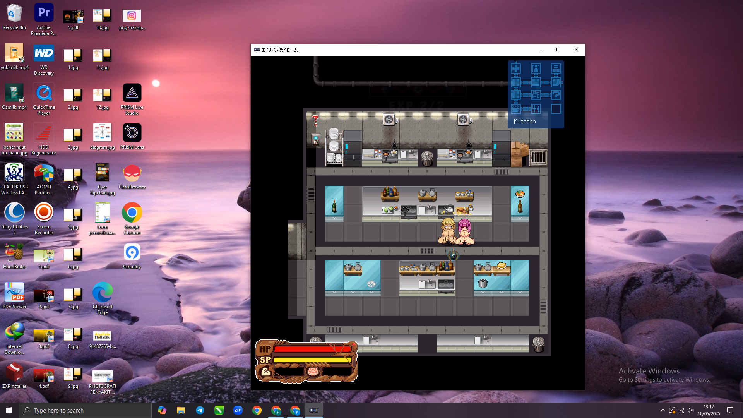
Task: Click the wall control panel under the question mark
Action: tap(316, 139)
